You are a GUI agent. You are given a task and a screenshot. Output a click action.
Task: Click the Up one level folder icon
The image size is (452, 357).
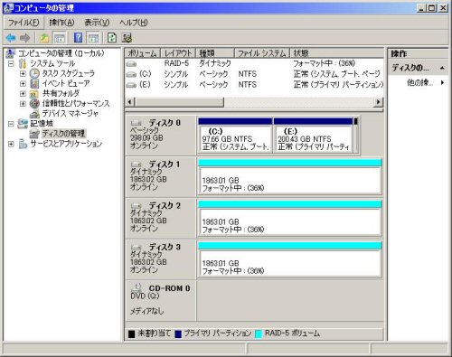45,38
